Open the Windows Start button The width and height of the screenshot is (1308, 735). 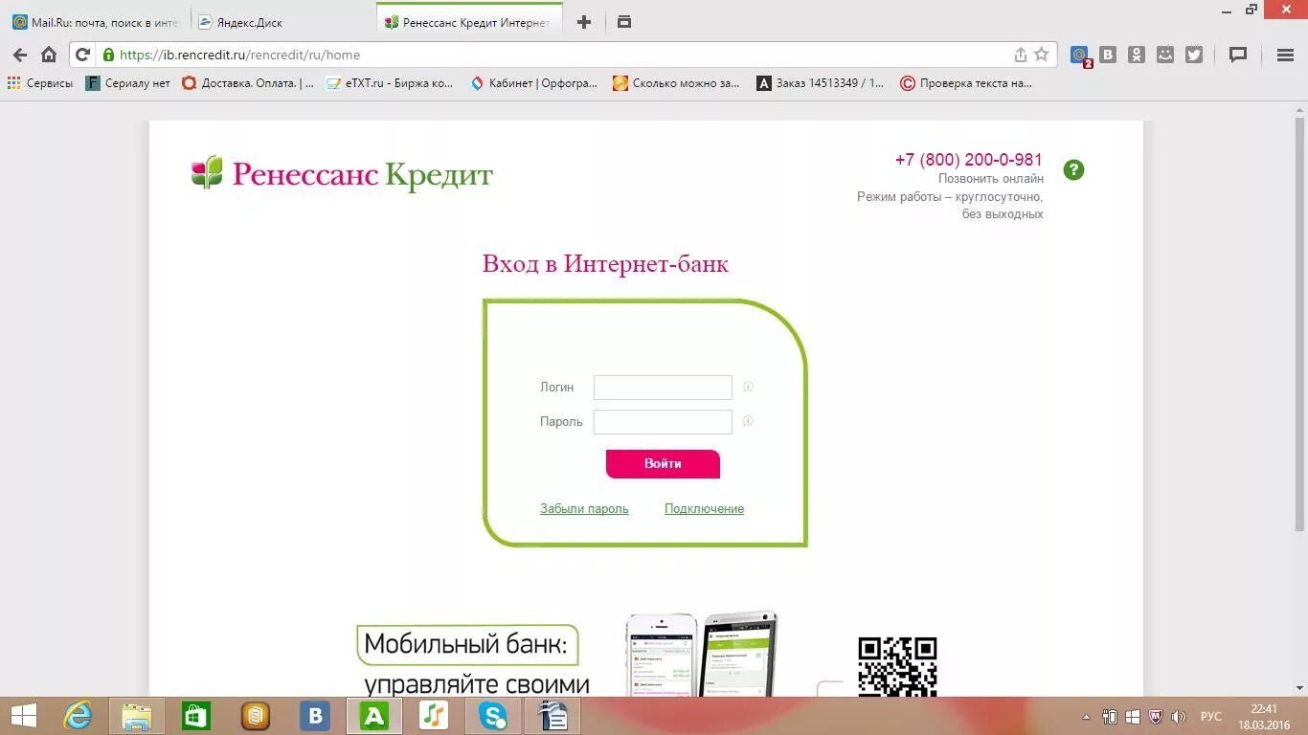[24, 716]
